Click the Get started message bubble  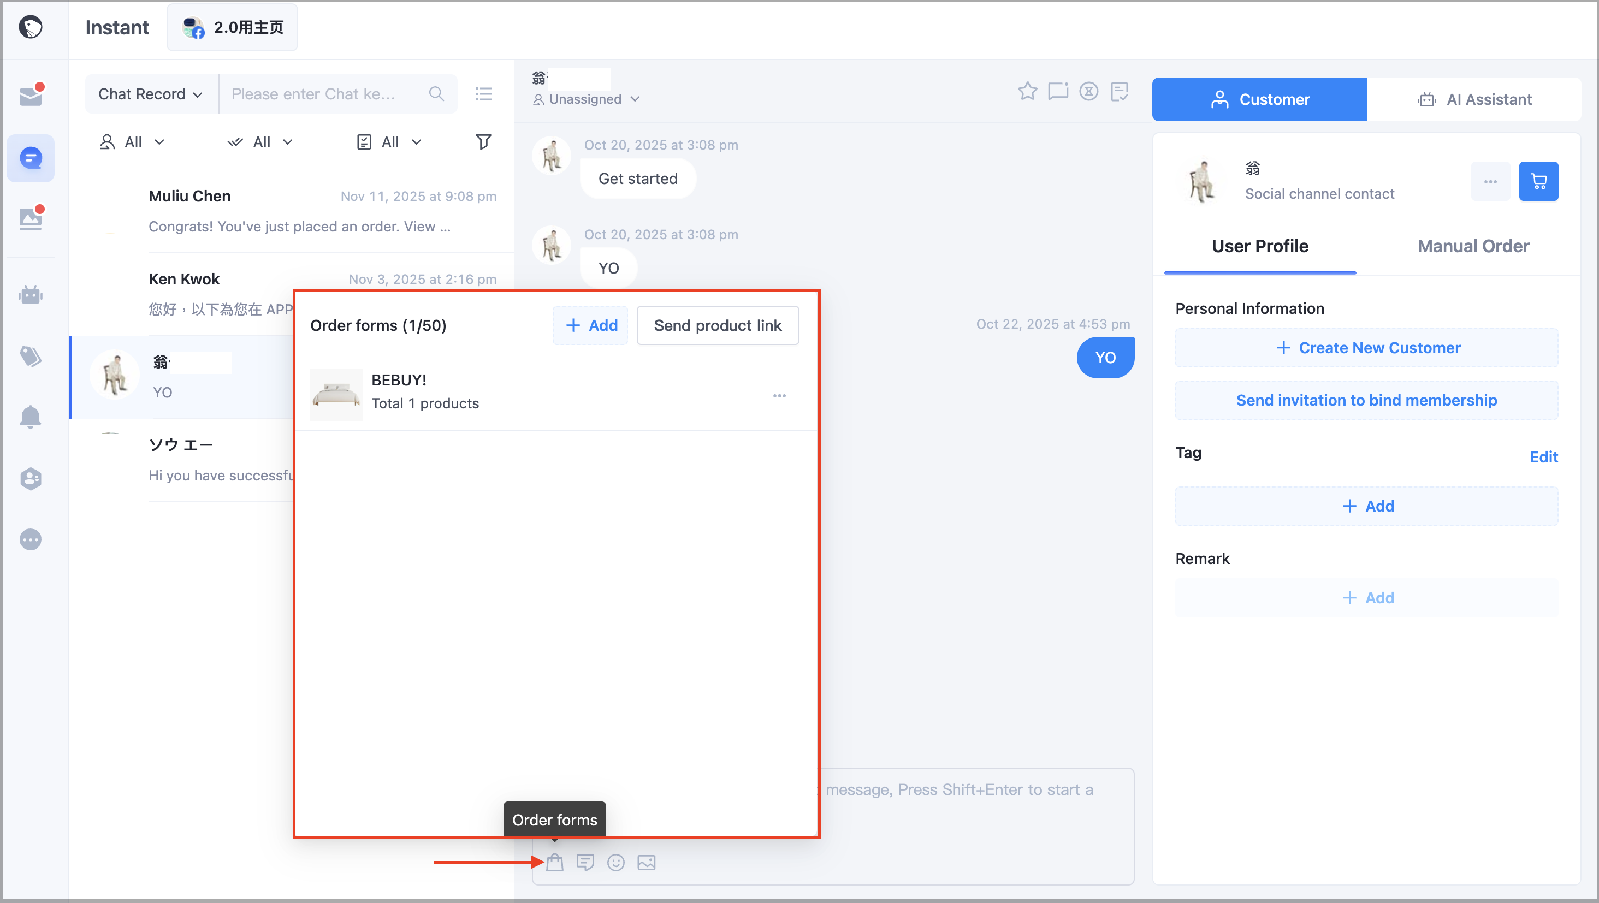pos(637,179)
